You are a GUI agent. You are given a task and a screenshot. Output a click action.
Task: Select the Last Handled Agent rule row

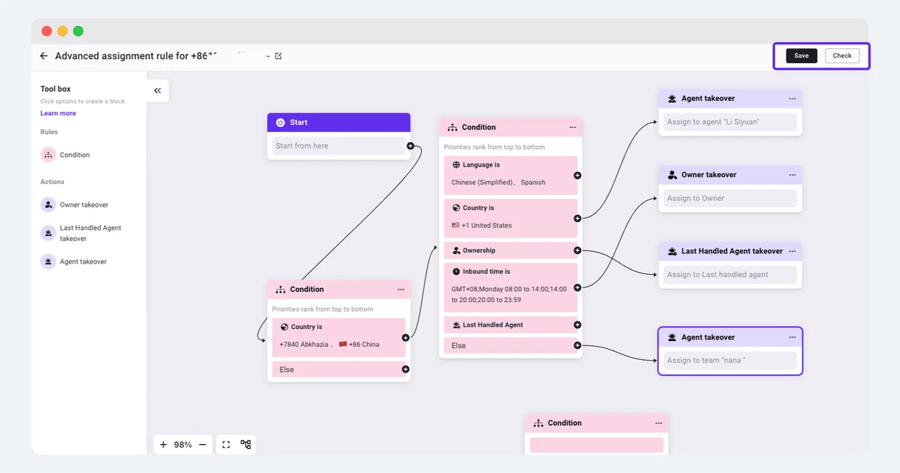510,325
